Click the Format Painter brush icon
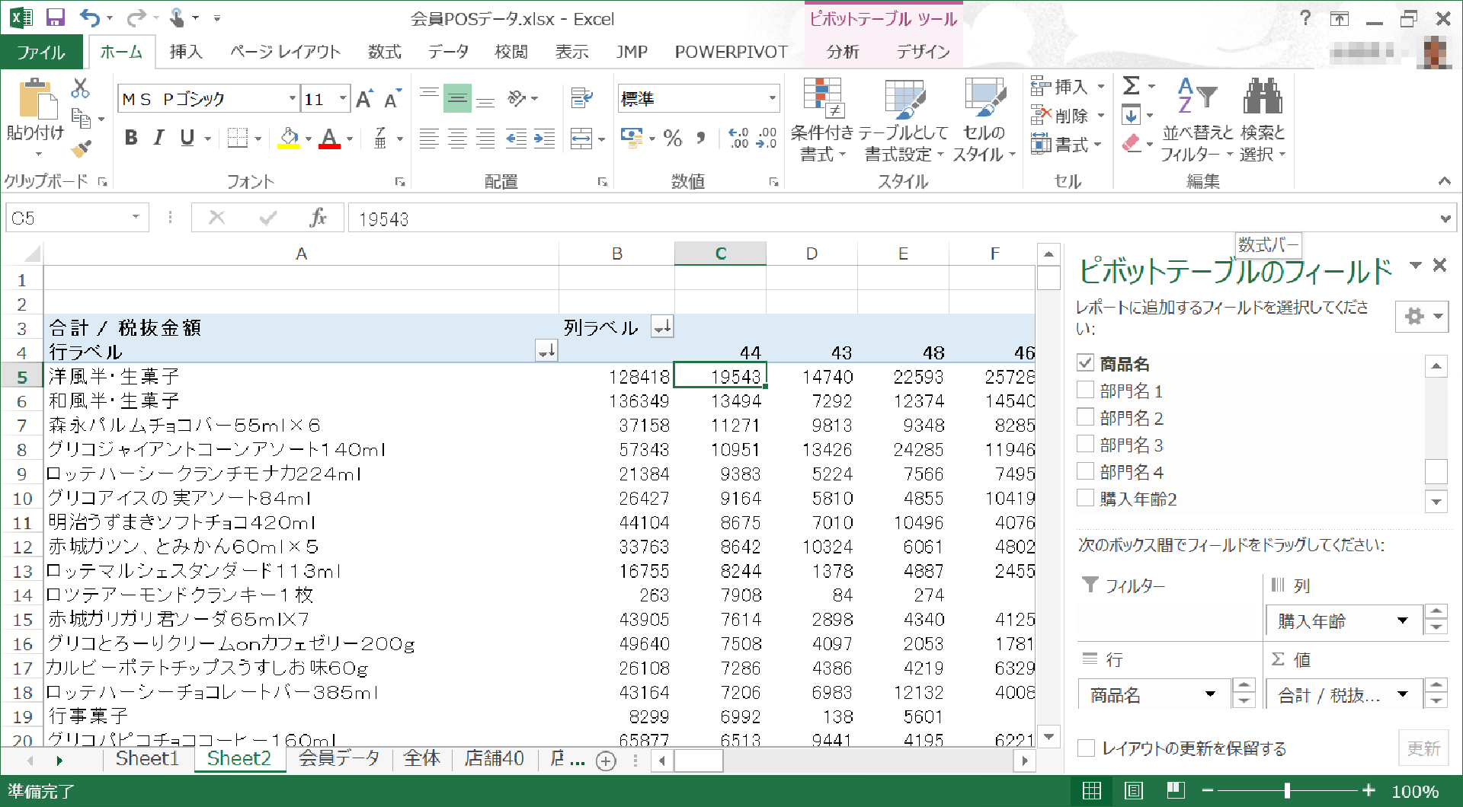The height and width of the screenshot is (807, 1463). (81, 148)
